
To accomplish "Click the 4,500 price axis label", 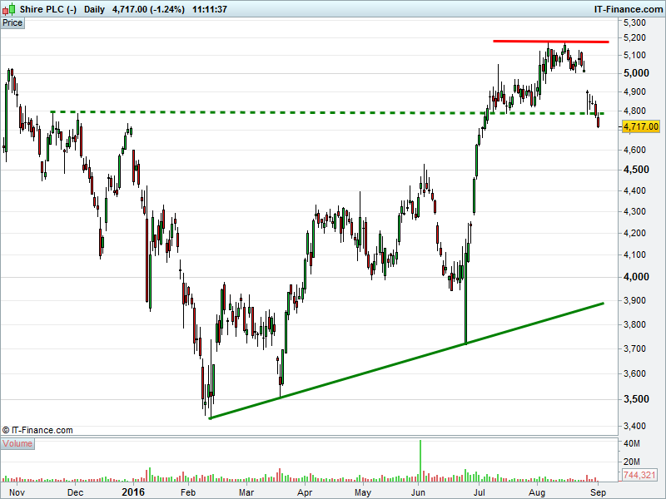I will pos(636,170).
